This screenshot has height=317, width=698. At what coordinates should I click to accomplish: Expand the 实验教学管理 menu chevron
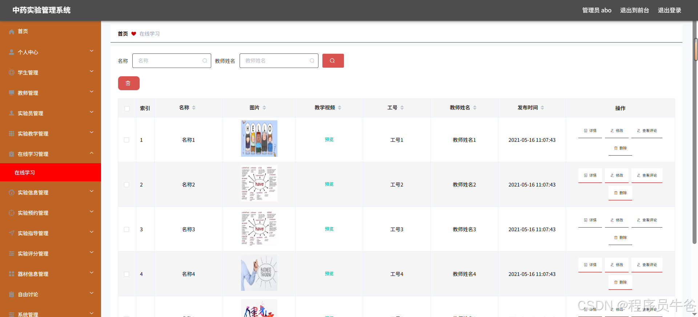[92, 132]
